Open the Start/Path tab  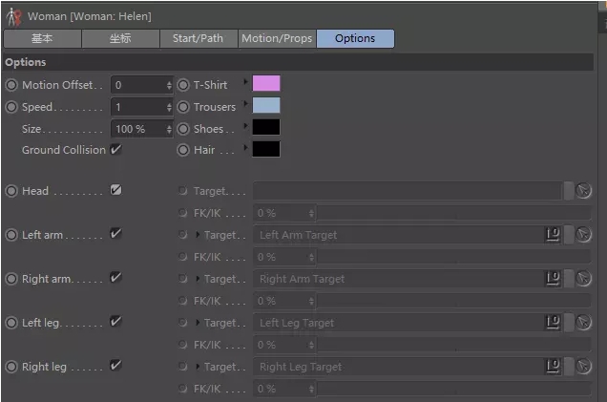198,39
